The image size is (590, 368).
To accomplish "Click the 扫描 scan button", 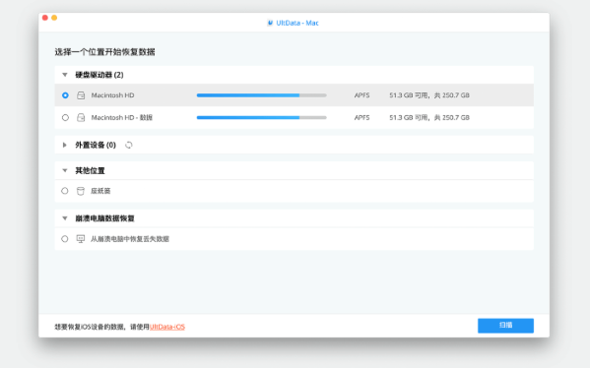I will coord(505,326).
